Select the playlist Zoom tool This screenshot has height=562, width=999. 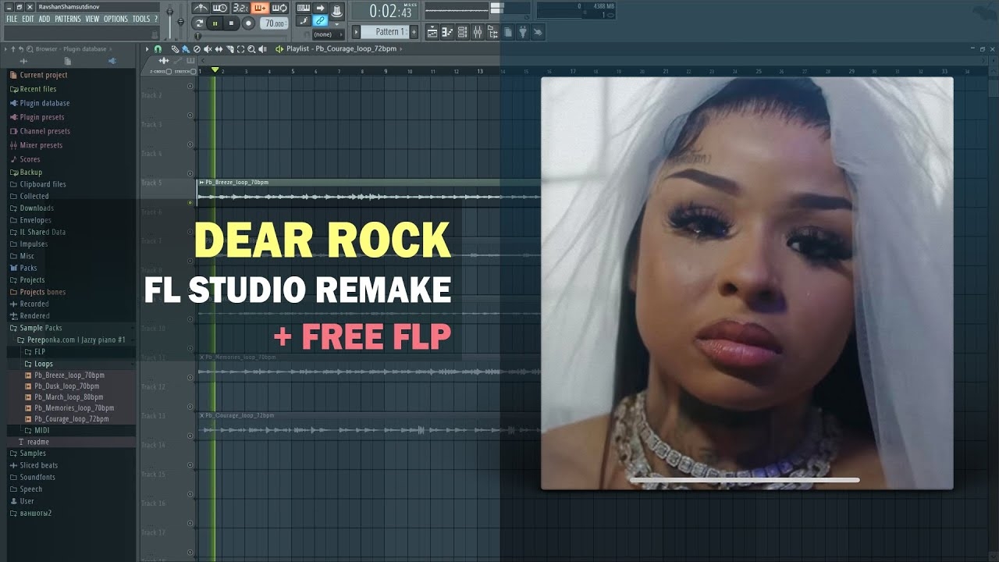tap(251, 49)
